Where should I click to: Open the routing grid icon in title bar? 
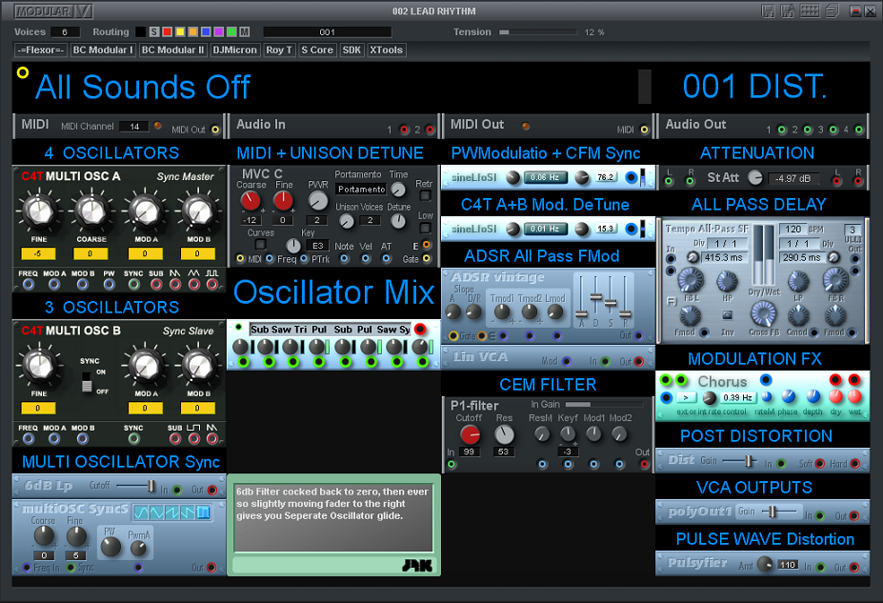tap(810, 10)
